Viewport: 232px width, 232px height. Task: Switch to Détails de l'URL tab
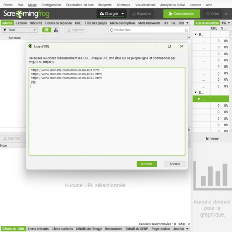click(13, 229)
